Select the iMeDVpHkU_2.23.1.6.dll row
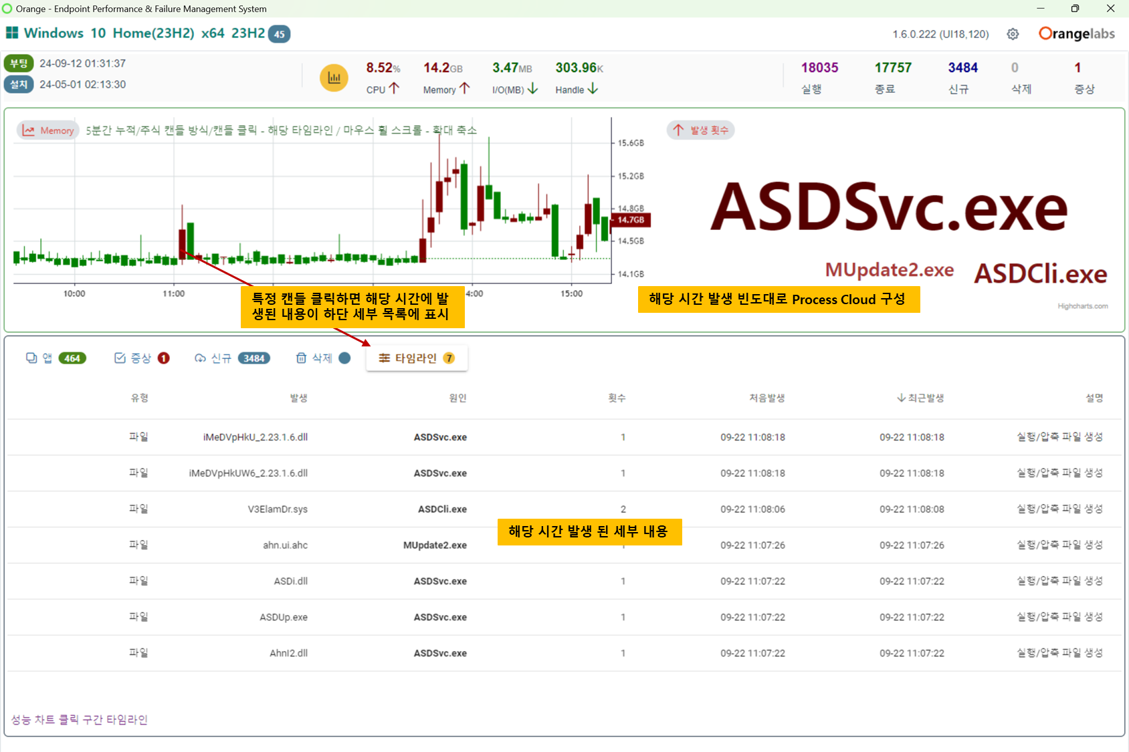This screenshot has width=1129, height=752. pyautogui.click(x=564, y=437)
